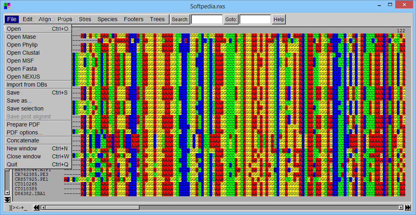Image resolution: width=416 pixels, height=215 pixels.
Task: Choose Save as...
Action: pyautogui.click(x=38, y=101)
